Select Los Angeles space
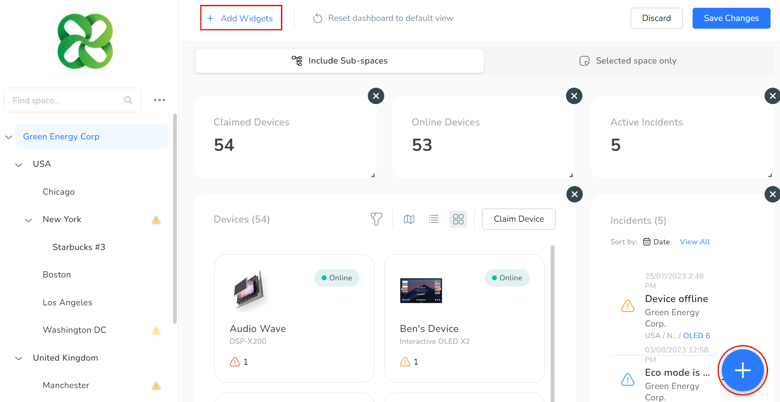780x402 pixels. point(67,302)
